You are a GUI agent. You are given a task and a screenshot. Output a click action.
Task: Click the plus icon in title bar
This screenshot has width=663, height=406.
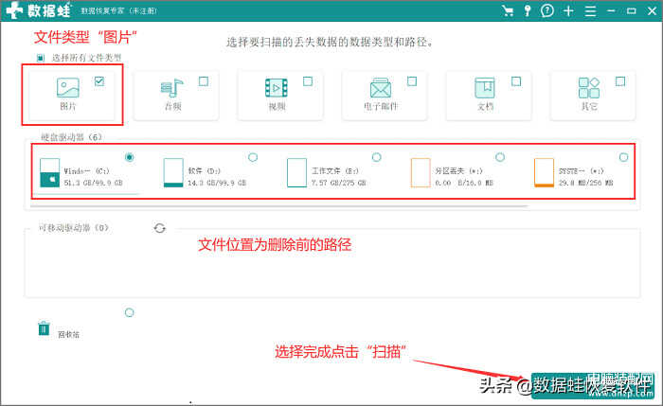tap(568, 11)
